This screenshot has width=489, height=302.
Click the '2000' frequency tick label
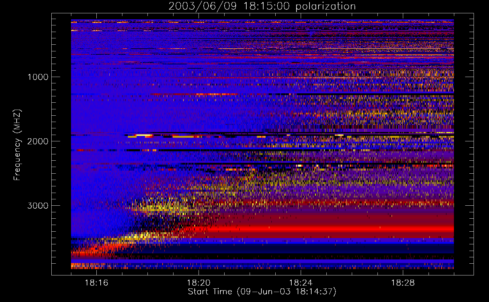click(38, 141)
